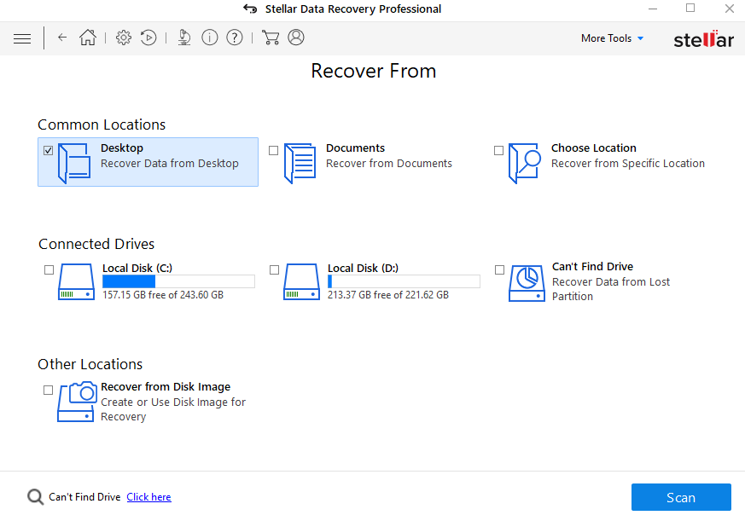Click 'Recover from Documents' description
This screenshot has width=745, height=521.
[x=388, y=164]
